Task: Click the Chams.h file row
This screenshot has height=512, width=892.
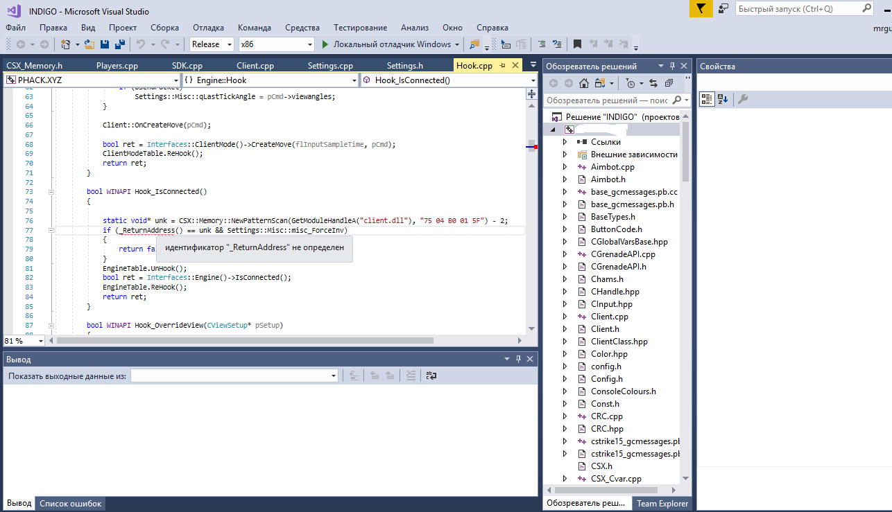Action: click(x=607, y=279)
